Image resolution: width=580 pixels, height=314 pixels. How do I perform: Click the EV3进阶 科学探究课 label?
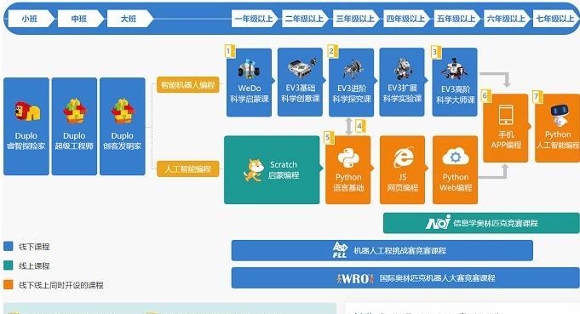[352, 94]
